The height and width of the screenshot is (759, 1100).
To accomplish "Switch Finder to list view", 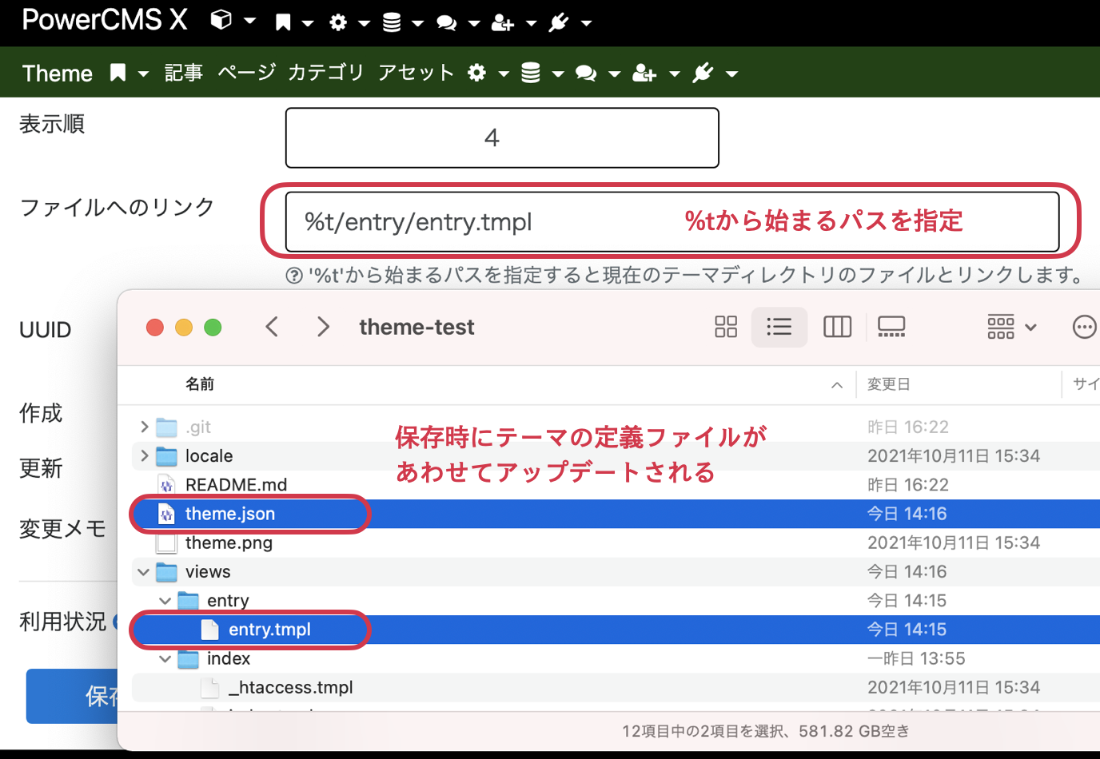I will (779, 327).
